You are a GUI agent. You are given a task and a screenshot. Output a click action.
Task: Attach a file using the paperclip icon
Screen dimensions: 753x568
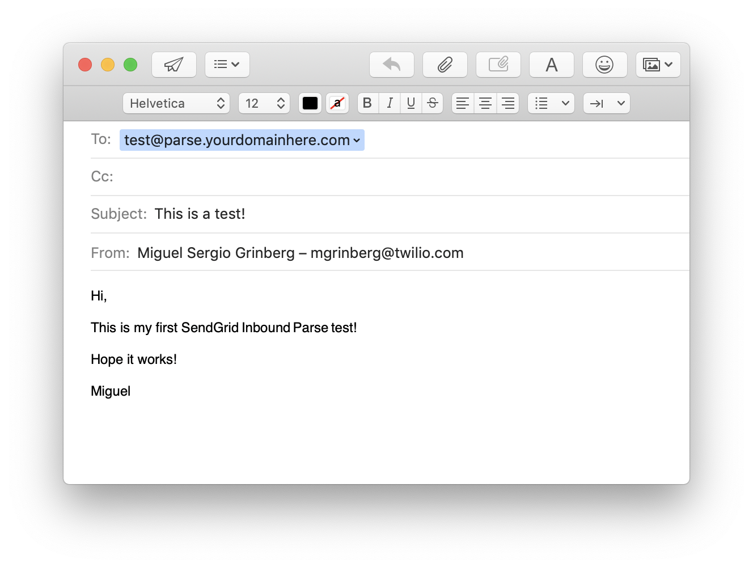445,65
